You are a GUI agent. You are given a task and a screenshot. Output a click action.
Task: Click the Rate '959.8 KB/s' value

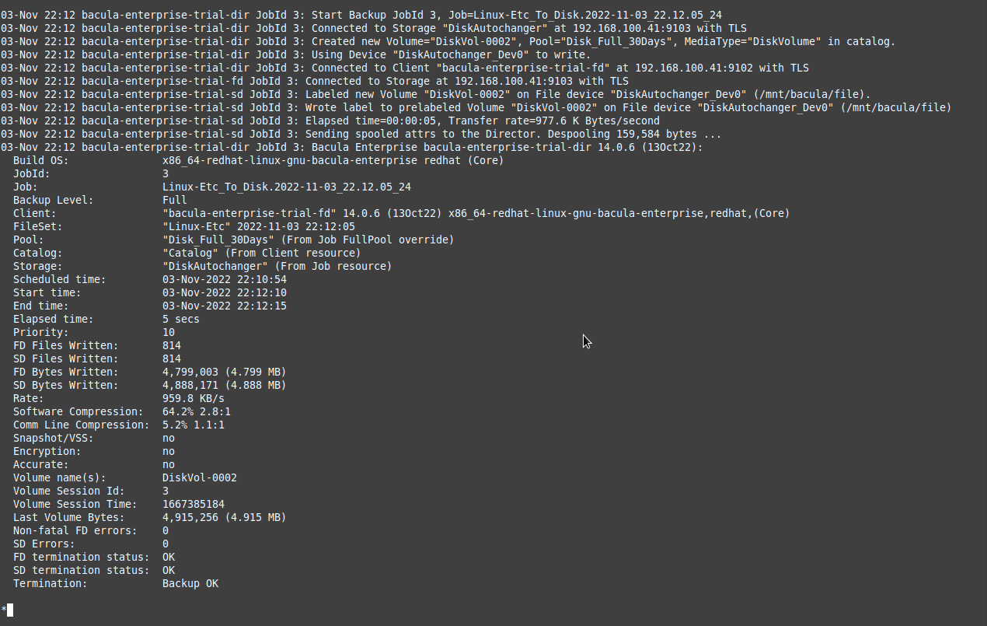click(x=194, y=398)
